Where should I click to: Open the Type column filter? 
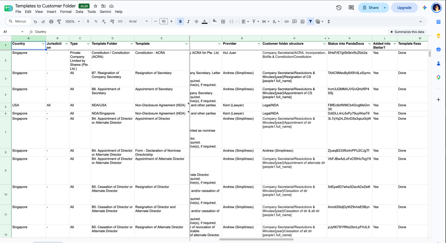pyautogui.click(x=88, y=44)
